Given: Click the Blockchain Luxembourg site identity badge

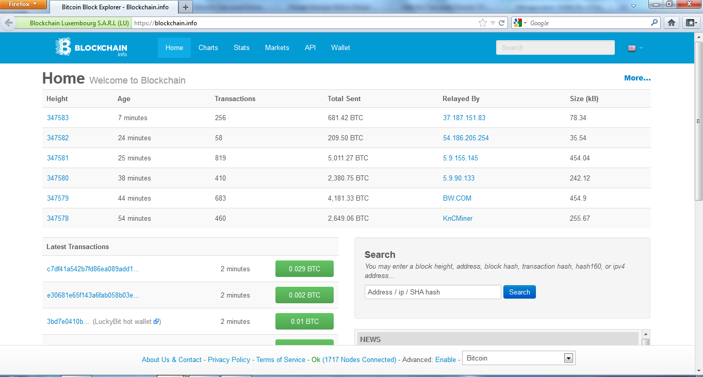Looking at the screenshot, I should pos(74,23).
